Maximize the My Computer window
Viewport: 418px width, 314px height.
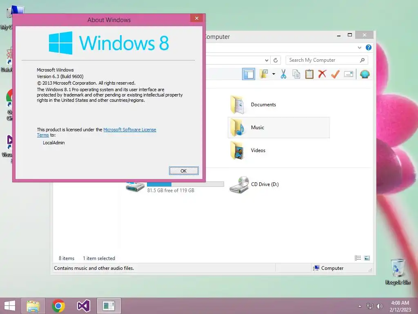pos(350,35)
